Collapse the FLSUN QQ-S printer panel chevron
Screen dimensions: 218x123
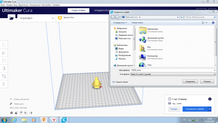click(53, 18)
